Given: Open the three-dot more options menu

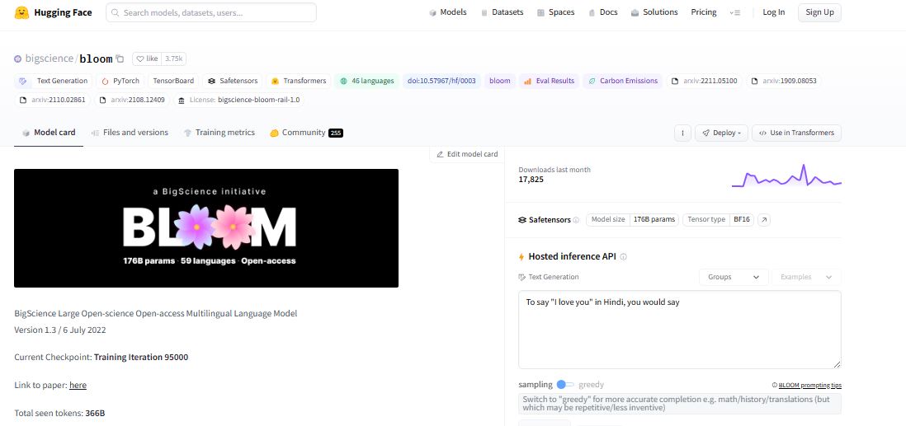Looking at the screenshot, I should 682,133.
